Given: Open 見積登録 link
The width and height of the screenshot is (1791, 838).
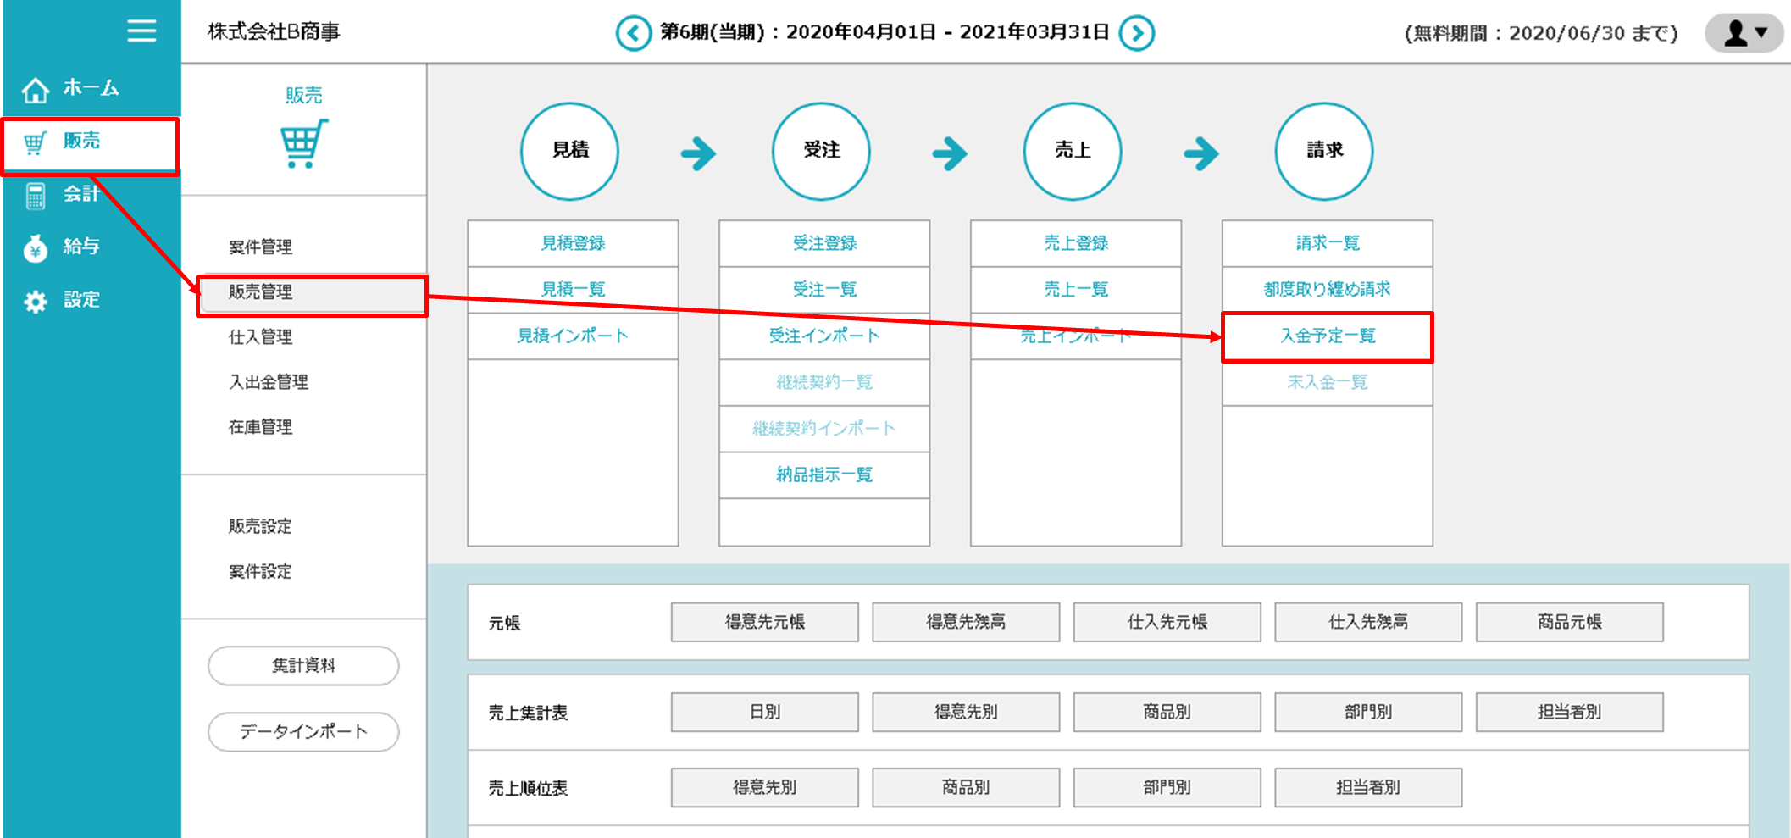Looking at the screenshot, I should point(573,243).
